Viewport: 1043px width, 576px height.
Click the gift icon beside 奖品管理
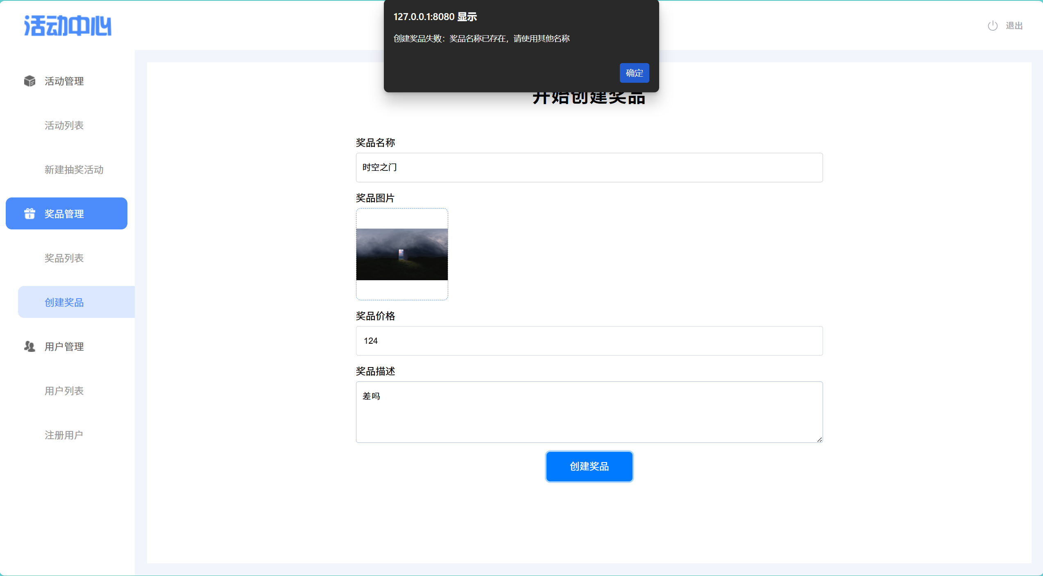pos(29,213)
